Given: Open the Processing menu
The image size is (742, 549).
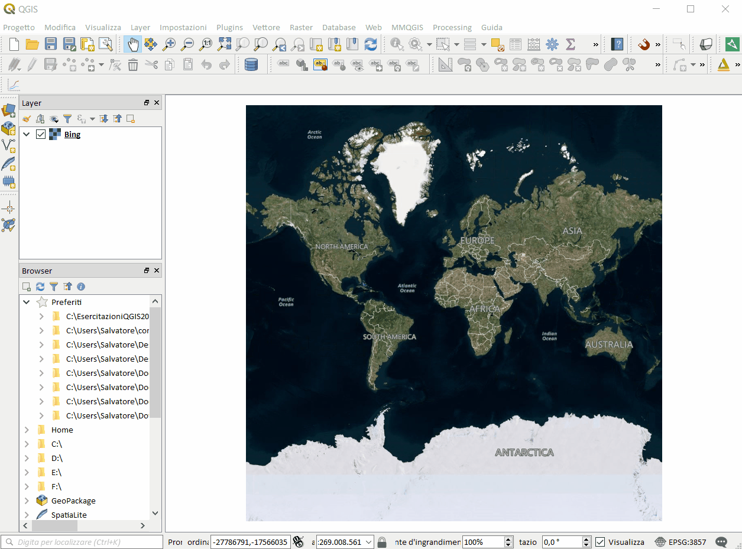Looking at the screenshot, I should (x=452, y=27).
